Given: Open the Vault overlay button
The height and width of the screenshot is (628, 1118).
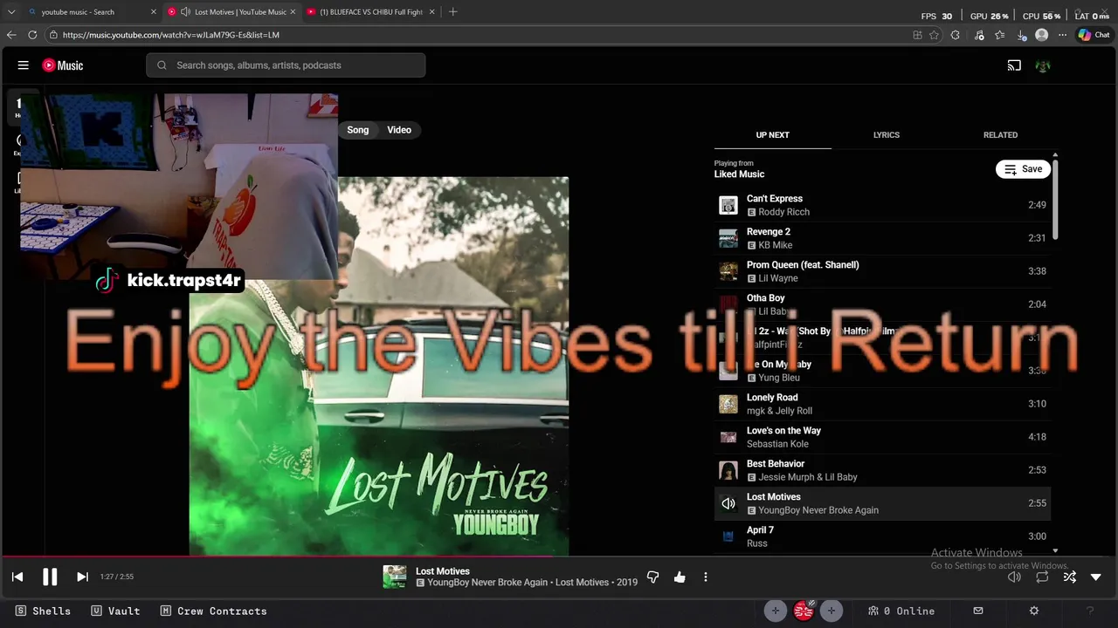Looking at the screenshot, I should tap(115, 611).
